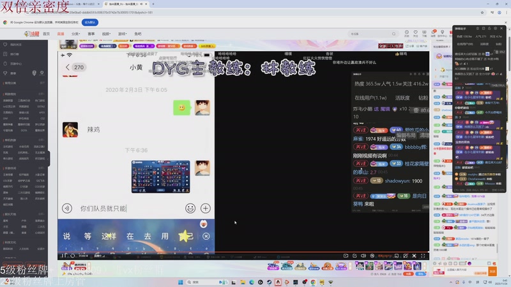Select keyboard suggestion 在
The height and width of the screenshot is (287, 511).
click(x=130, y=236)
